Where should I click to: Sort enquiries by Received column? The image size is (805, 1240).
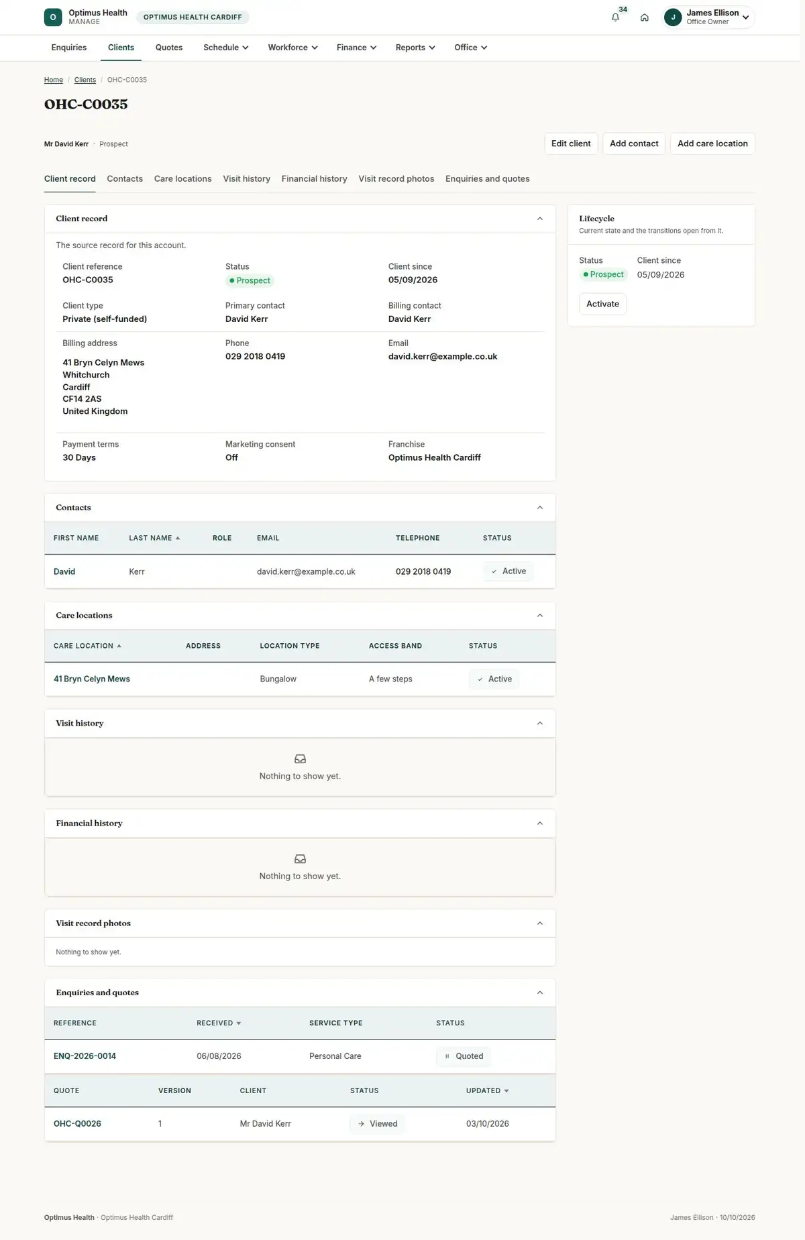(219, 1023)
